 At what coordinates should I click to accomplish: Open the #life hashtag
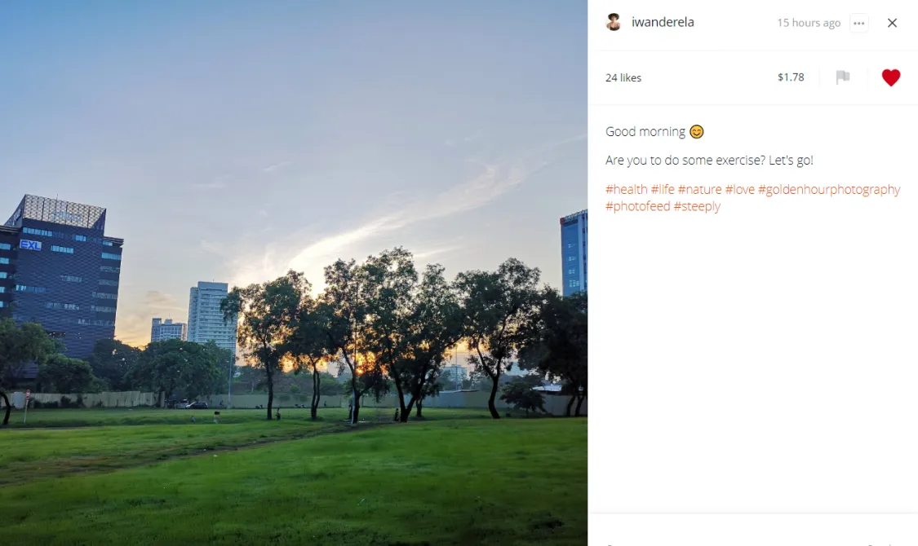click(663, 189)
